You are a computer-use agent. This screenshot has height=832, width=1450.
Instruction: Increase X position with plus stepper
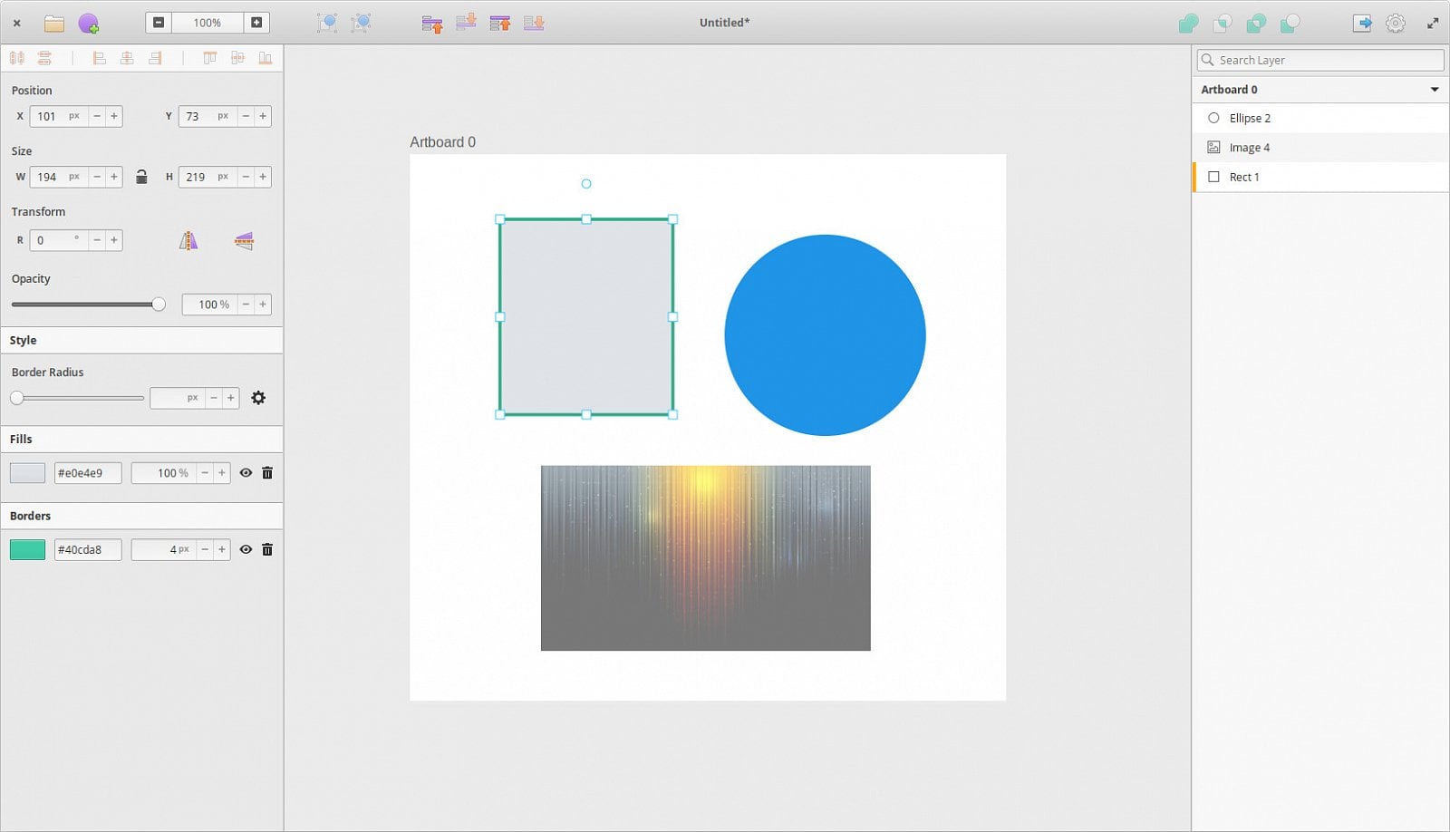114,116
